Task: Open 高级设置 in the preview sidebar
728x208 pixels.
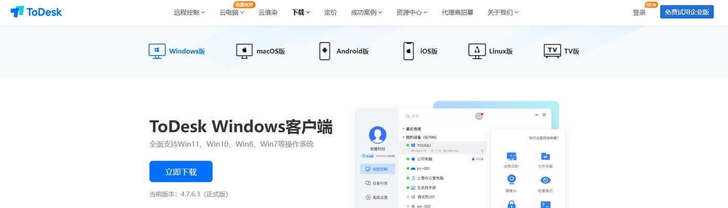Action: (378, 197)
